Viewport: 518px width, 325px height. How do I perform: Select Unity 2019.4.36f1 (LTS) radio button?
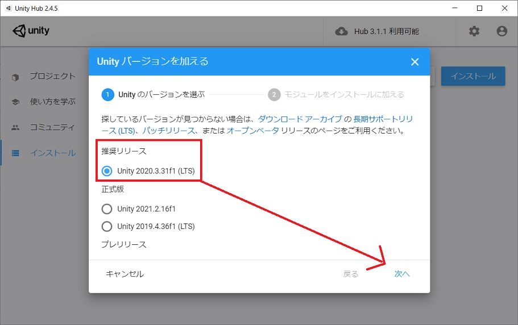107,226
